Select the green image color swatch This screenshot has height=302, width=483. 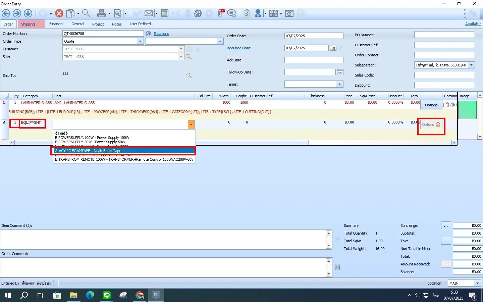[467, 110]
